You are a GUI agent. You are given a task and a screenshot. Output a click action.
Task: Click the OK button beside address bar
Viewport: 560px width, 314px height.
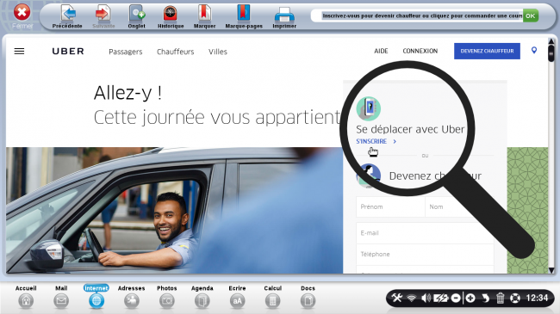coord(531,15)
